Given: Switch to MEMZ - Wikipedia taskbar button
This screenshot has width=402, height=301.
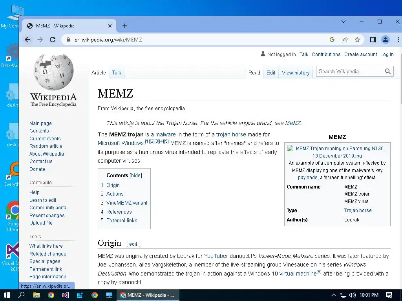Looking at the screenshot, I should (148, 295).
